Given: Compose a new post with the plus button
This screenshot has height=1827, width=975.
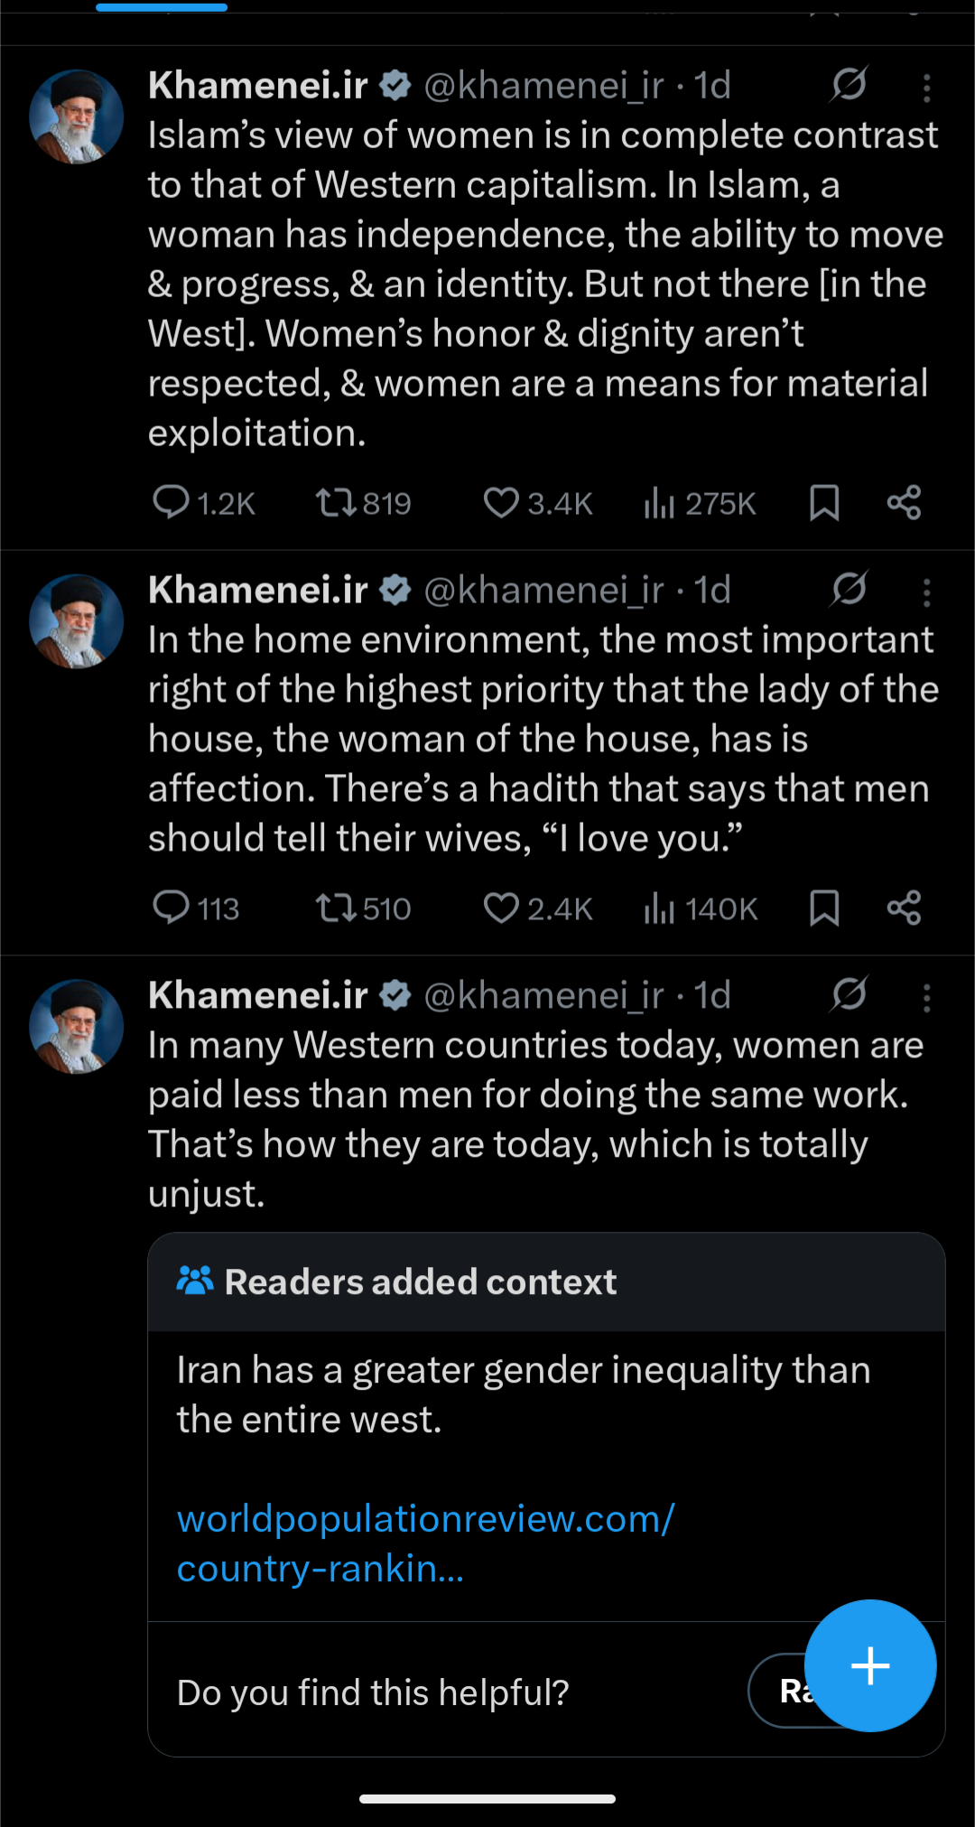Looking at the screenshot, I should [x=870, y=1665].
